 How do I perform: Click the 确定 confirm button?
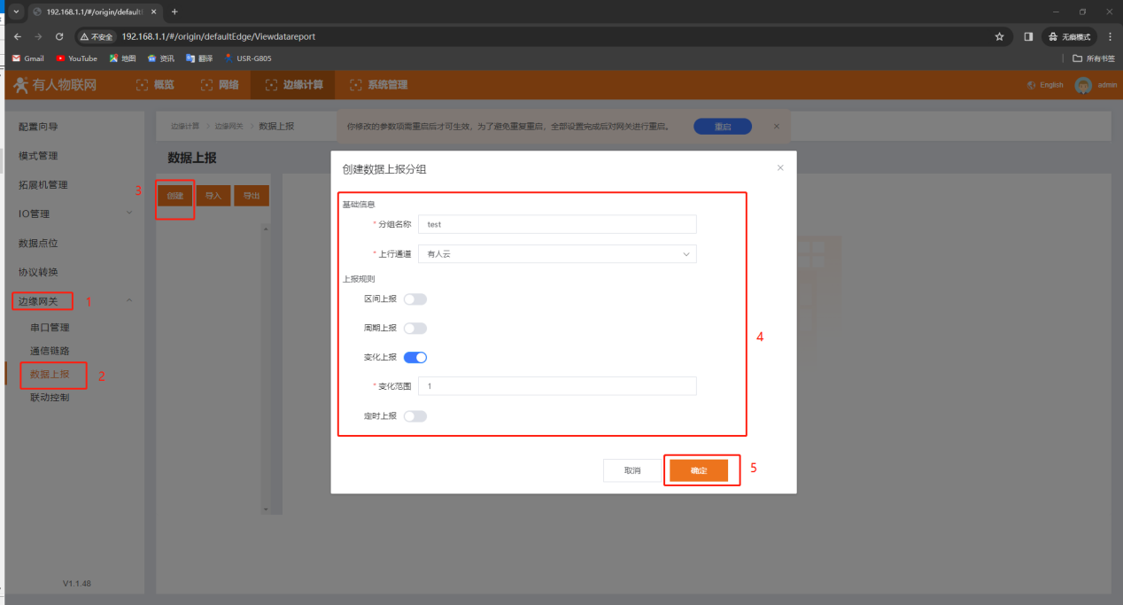pyautogui.click(x=699, y=470)
